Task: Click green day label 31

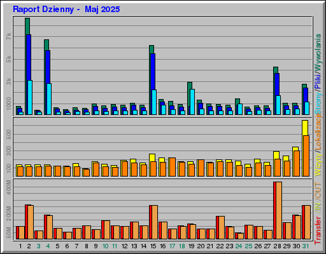Action: click(306, 246)
